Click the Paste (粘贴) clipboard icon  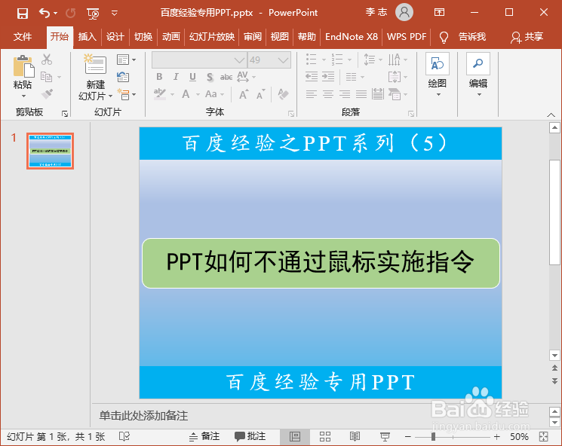pos(23,66)
